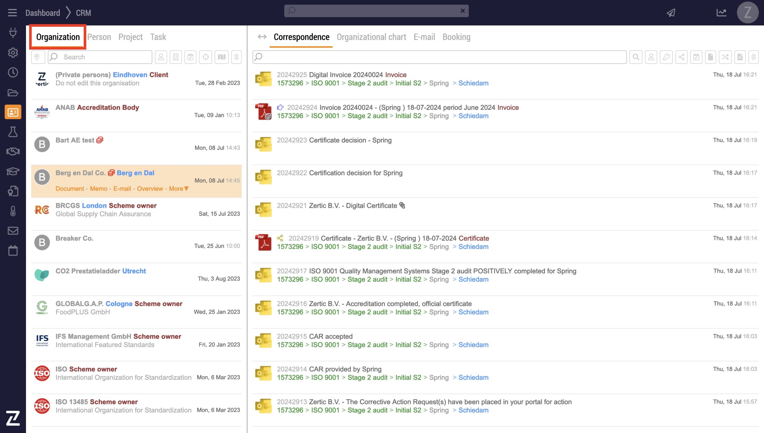Click the shuffle arrows icon in the correspondence toolbar
Viewport: 764px width, 433px height.
click(725, 57)
